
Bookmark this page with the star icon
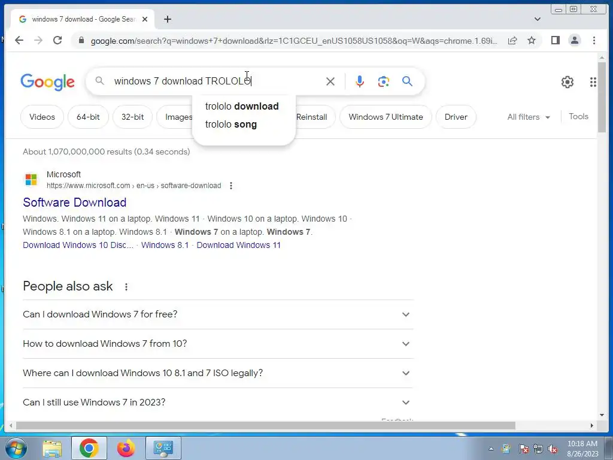pos(532,40)
